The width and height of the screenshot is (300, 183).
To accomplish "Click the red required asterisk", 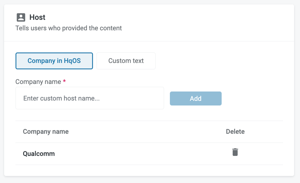I will tap(64, 82).
